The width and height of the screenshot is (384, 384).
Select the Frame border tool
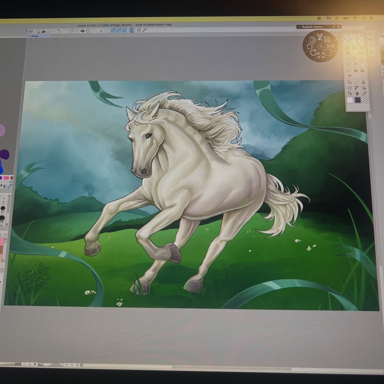coord(350,88)
